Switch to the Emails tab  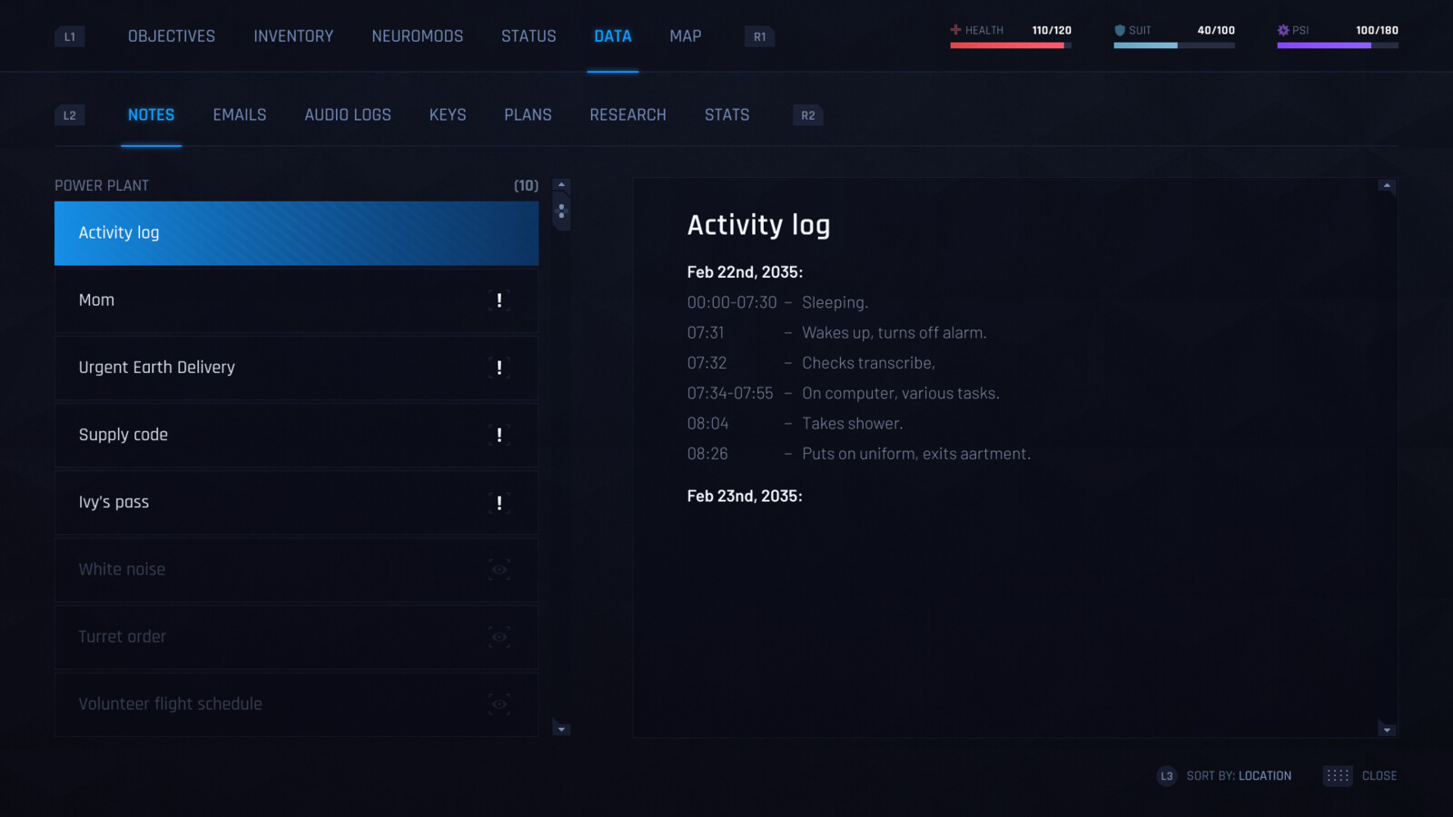(x=239, y=114)
